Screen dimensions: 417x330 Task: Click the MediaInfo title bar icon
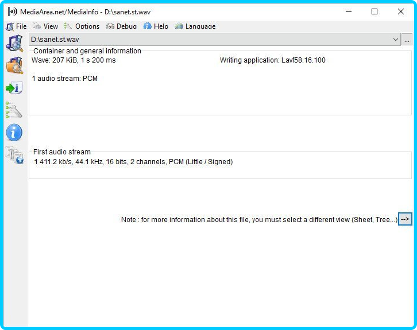click(12, 11)
